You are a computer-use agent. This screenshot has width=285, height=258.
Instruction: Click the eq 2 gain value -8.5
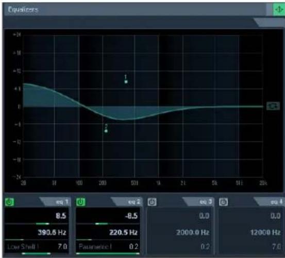pyautogui.click(x=131, y=216)
